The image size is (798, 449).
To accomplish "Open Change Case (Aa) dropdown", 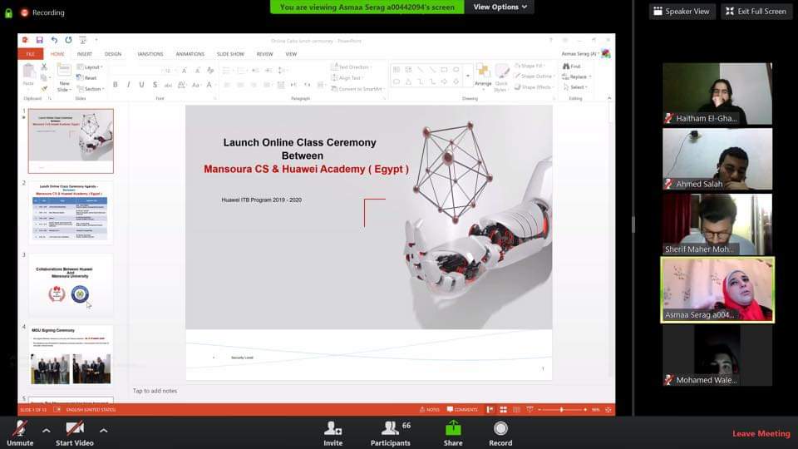I will tap(196, 85).
